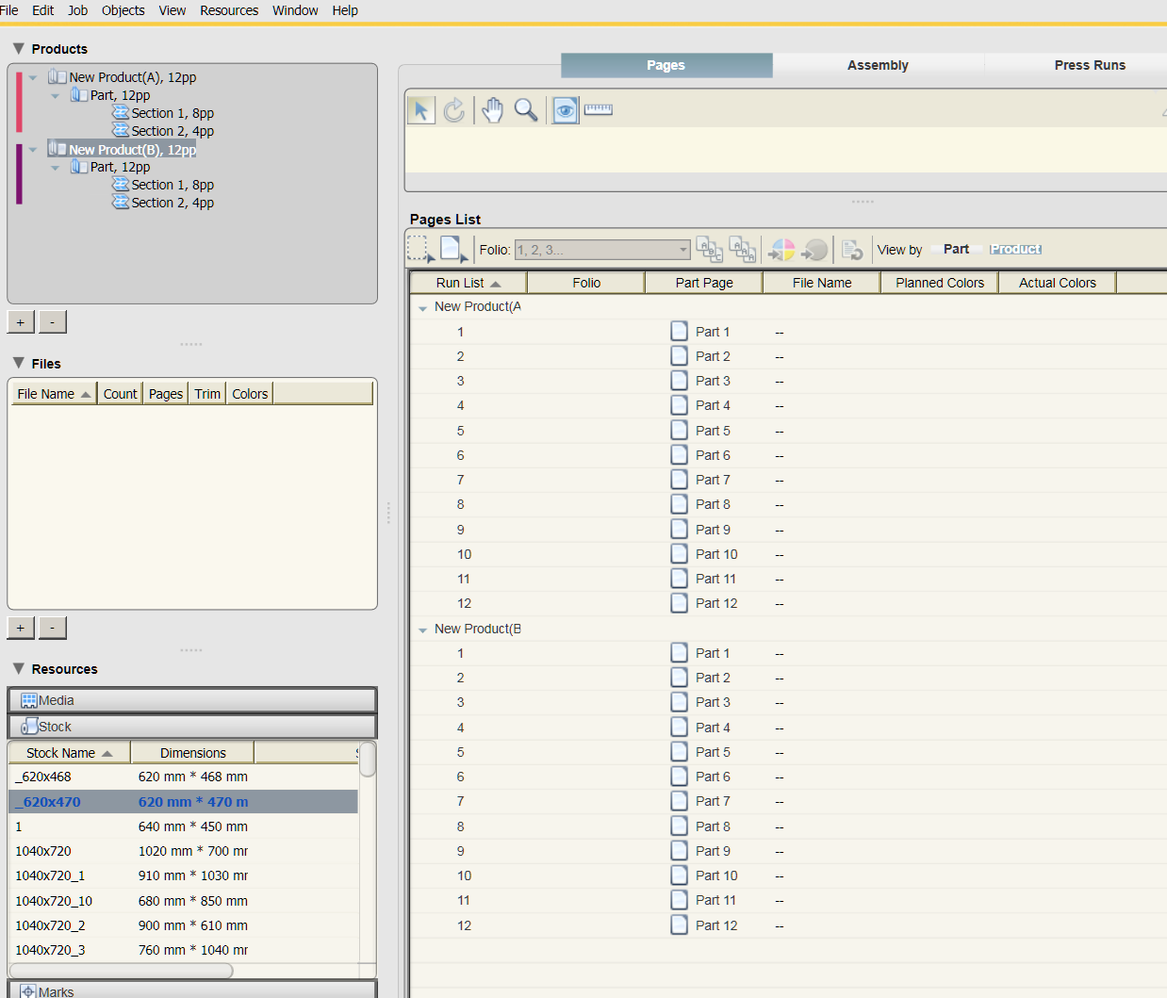This screenshot has width=1167, height=998.
Task: Open the Assembly tab
Action: tap(878, 65)
